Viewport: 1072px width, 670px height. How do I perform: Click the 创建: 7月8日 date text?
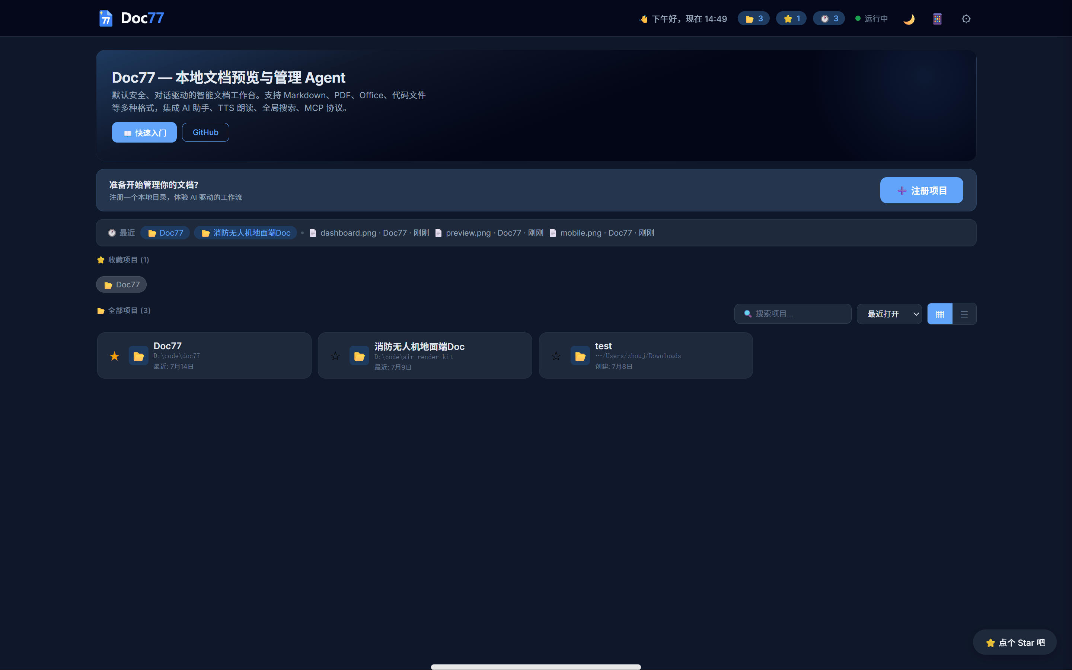tap(613, 367)
